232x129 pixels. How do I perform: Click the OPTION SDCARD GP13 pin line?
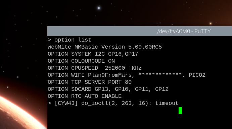pyautogui.click(x=108, y=89)
